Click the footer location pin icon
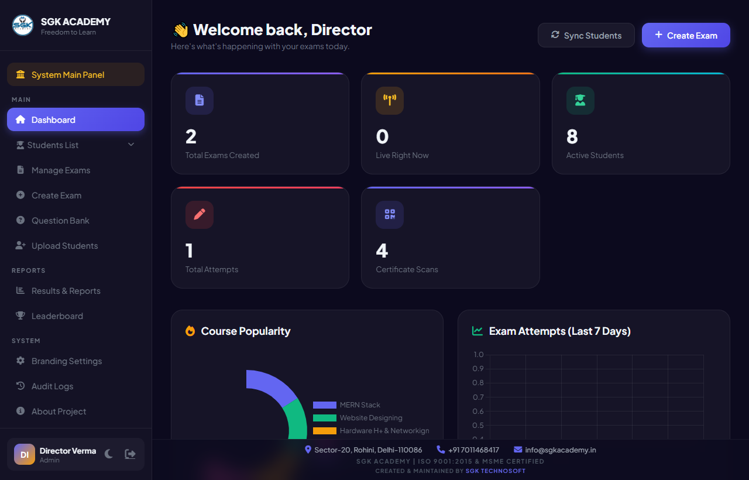This screenshot has height=480, width=749. 308,450
